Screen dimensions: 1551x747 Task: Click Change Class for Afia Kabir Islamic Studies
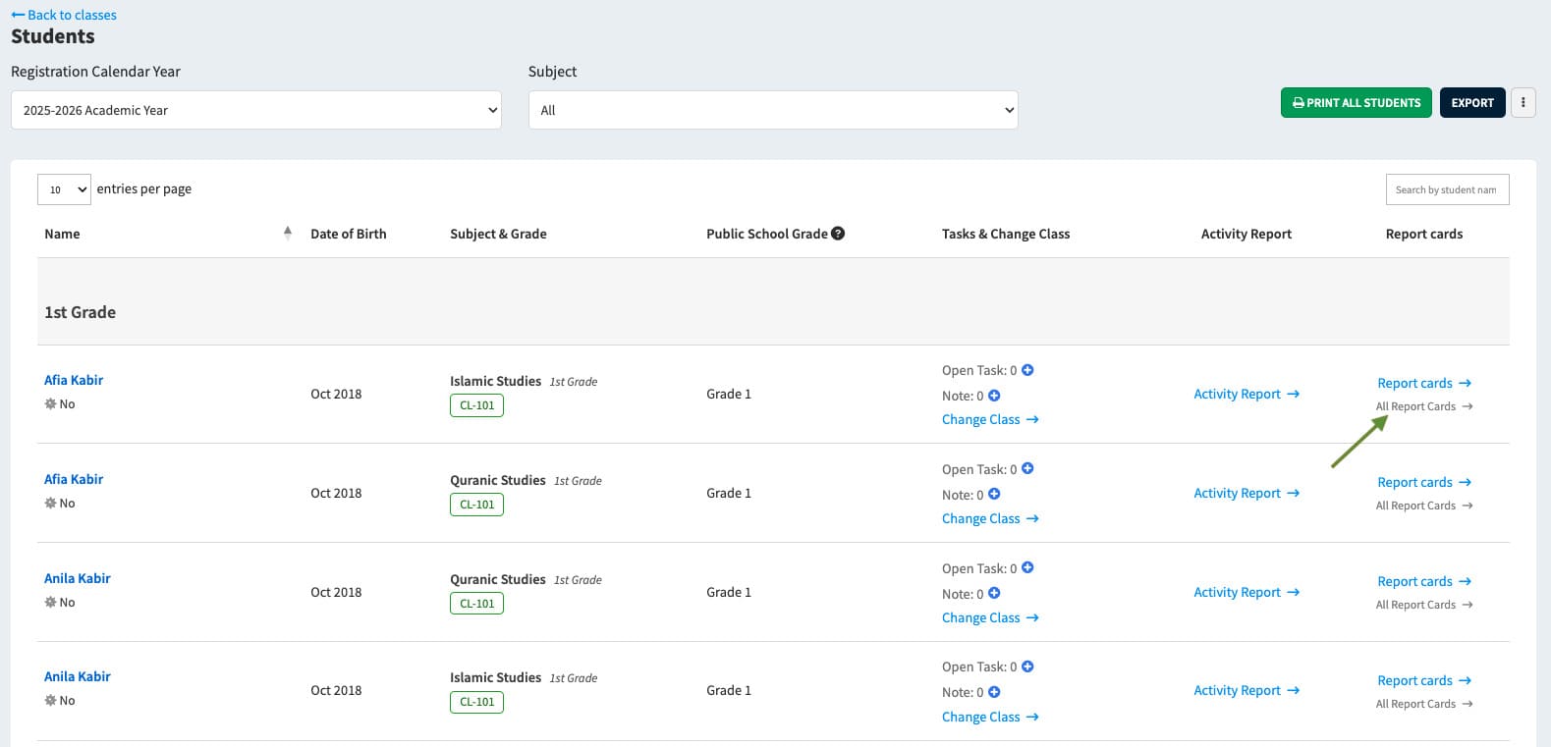tap(990, 419)
